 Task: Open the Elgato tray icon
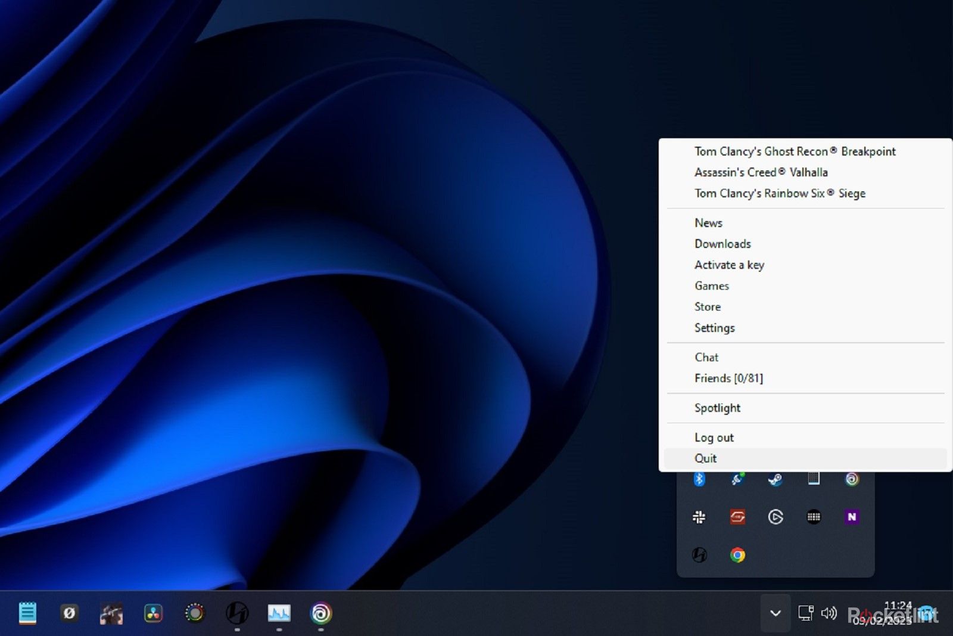pyautogui.click(x=776, y=517)
